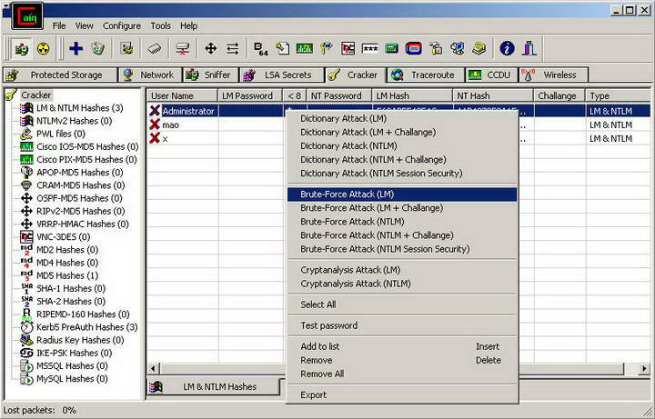Open the Base64 password decoder icon

tap(261, 48)
